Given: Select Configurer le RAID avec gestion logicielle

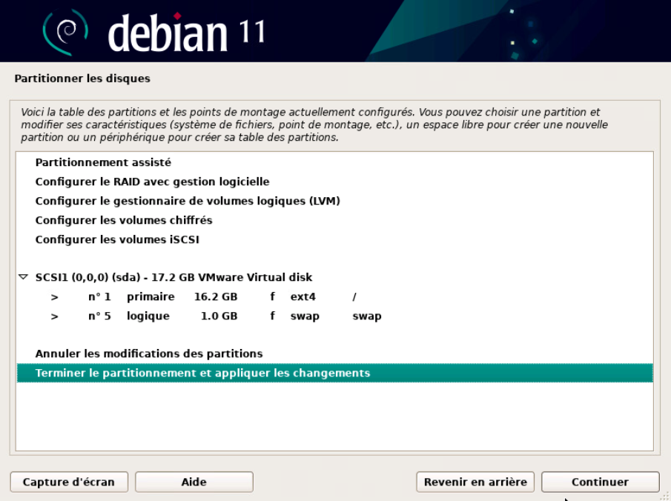Looking at the screenshot, I should pyautogui.click(x=152, y=182).
